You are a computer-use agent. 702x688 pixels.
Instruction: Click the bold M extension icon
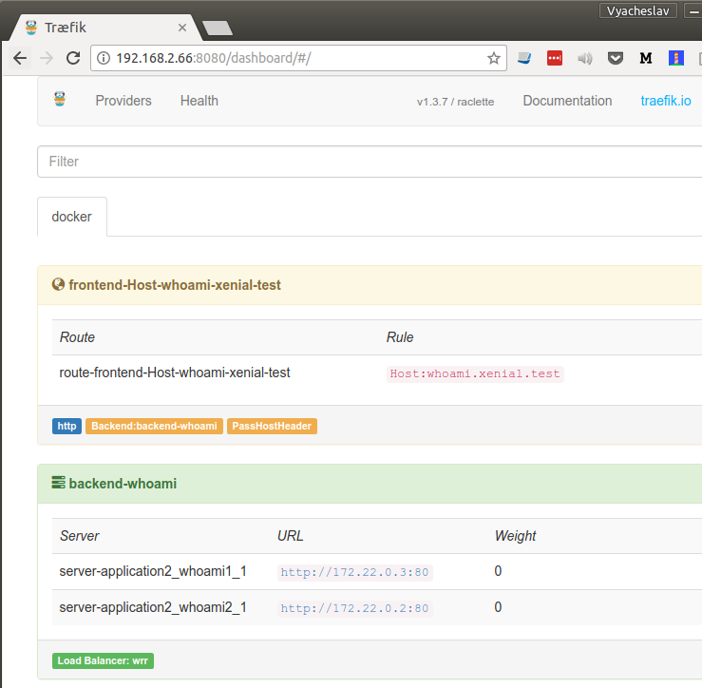[x=646, y=58]
